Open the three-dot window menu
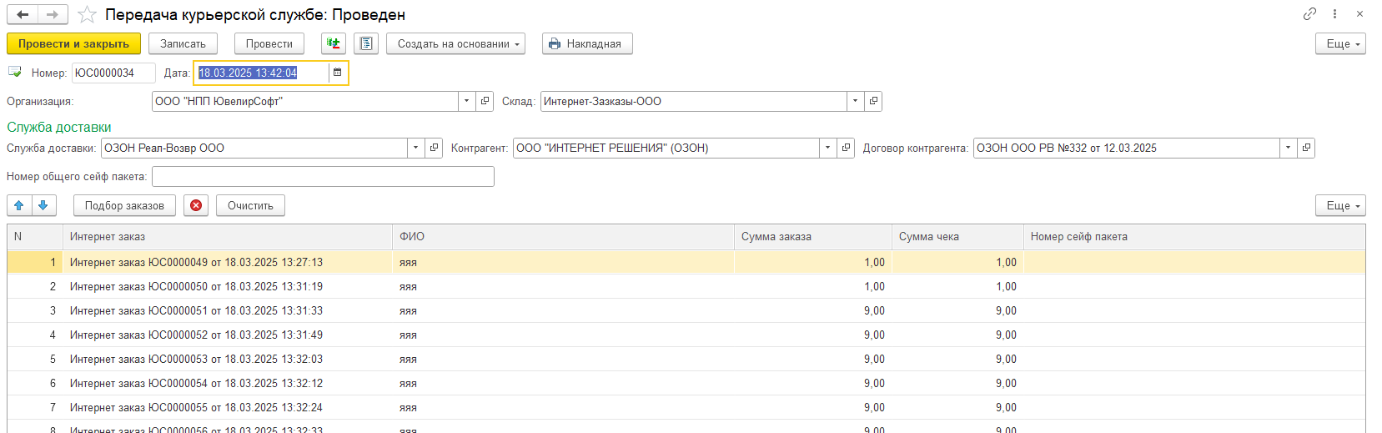The image size is (1382, 433). 1334,14
